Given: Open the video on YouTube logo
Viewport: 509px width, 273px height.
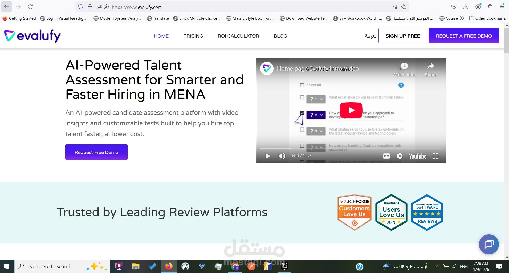Looking at the screenshot, I should pos(418,156).
